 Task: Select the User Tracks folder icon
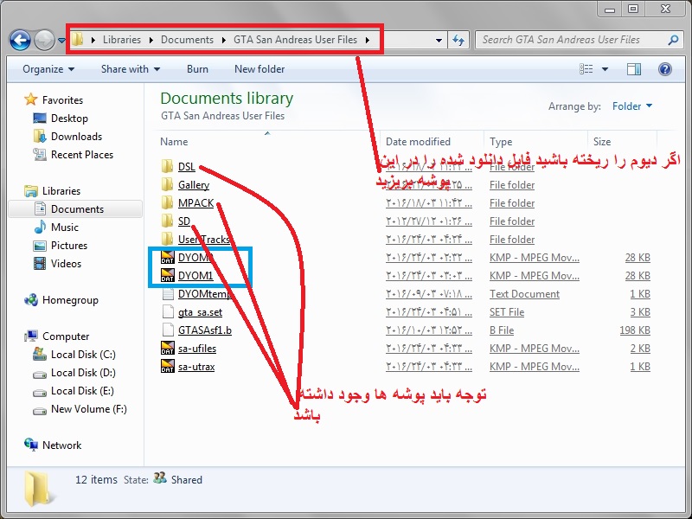tap(167, 240)
